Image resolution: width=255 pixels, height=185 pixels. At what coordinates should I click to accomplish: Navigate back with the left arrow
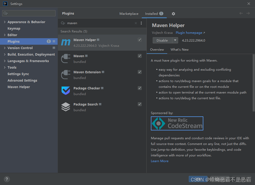[241, 13]
